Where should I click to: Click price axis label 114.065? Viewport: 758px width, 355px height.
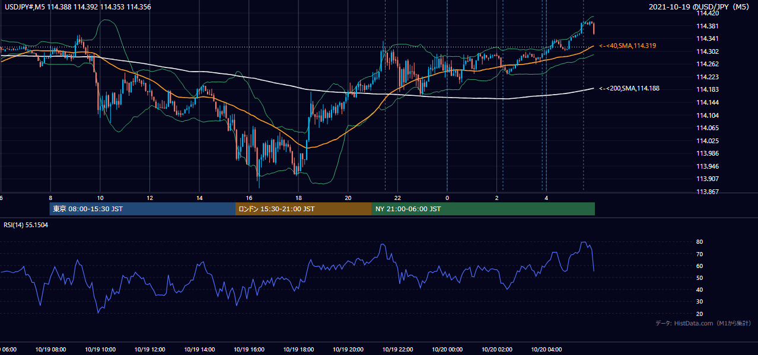tap(708, 128)
